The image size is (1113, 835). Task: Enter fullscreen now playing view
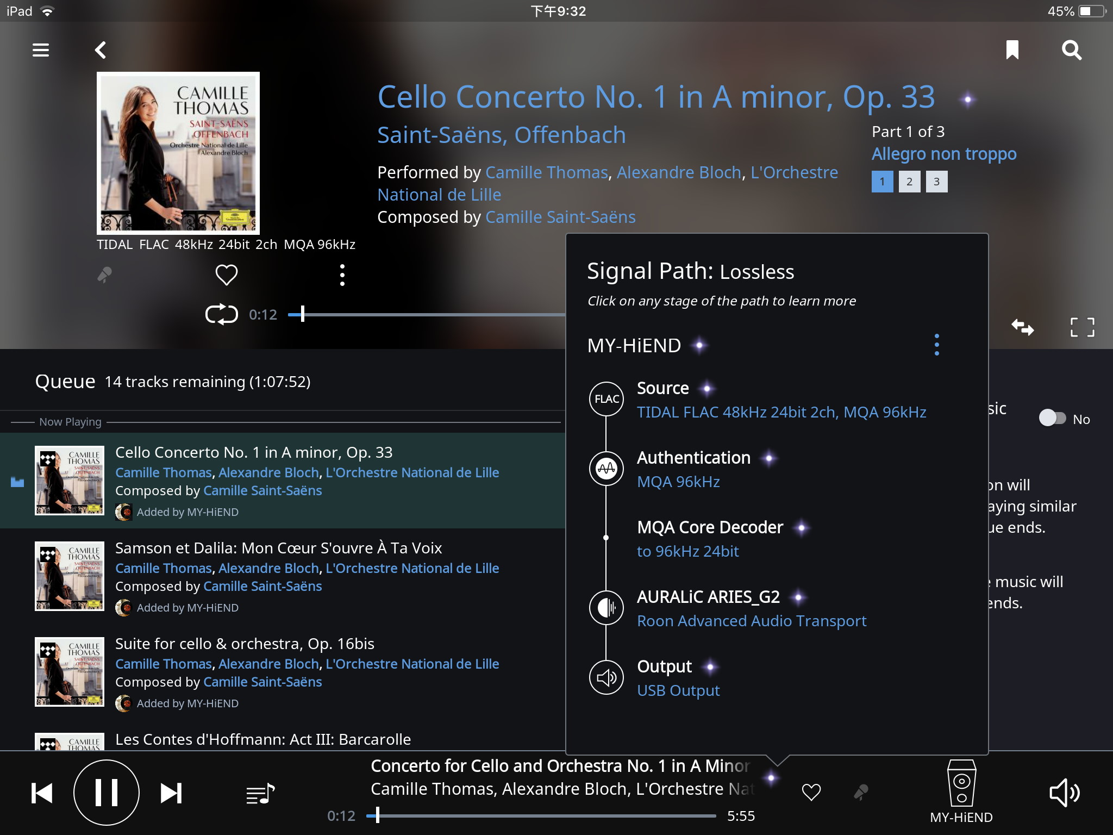tap(1082, 327)
